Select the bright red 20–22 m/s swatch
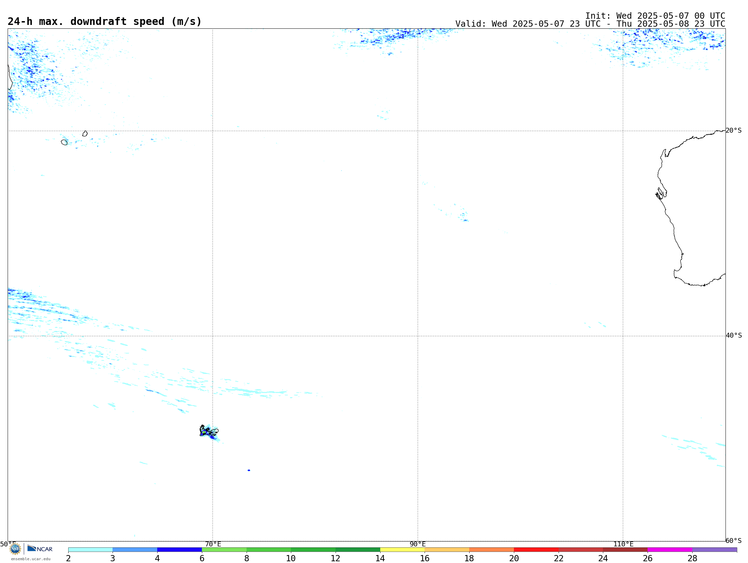The width and height of the screenshot is (748, 563). (x=536, y=550)
